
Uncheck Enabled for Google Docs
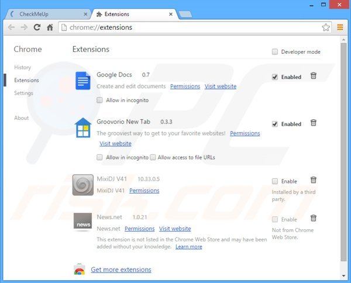(275, 77)
